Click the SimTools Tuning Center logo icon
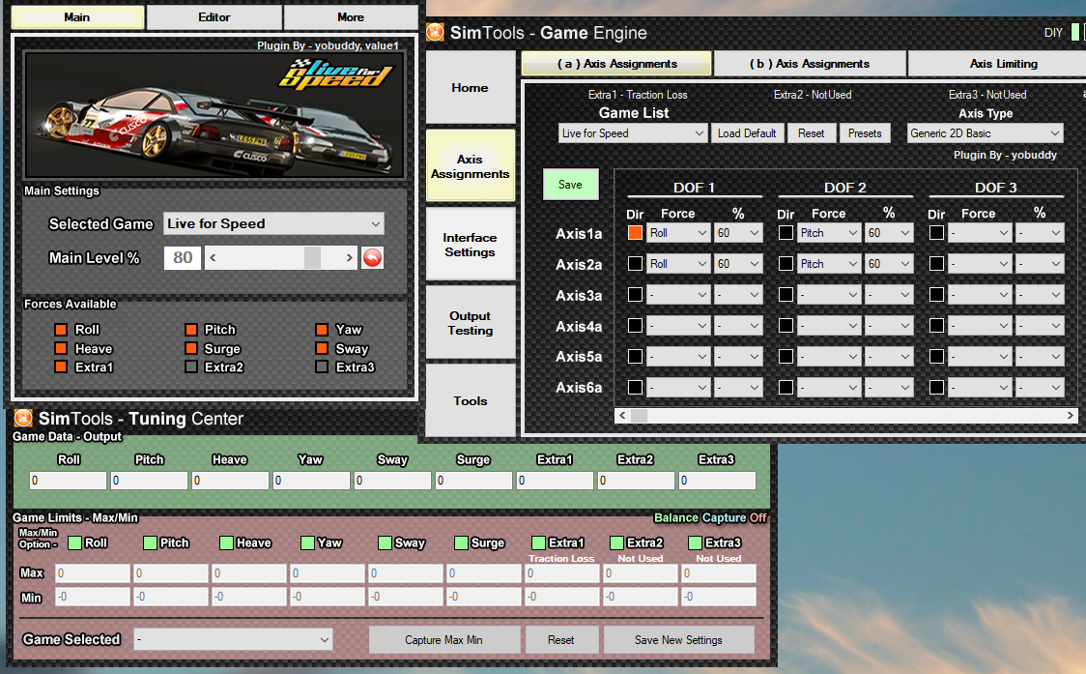The image size is (1086, 674). tap(23, 418)
